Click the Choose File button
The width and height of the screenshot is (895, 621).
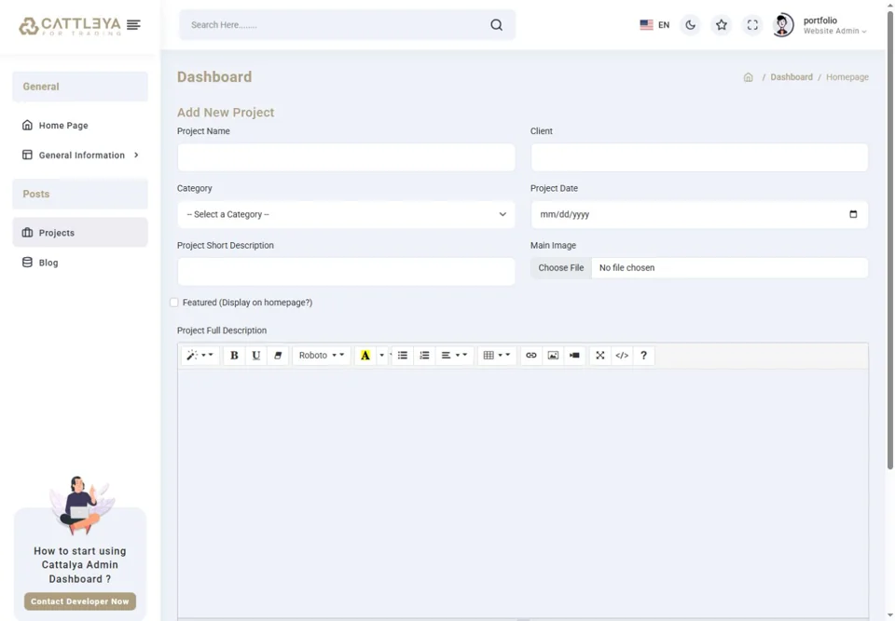pos(561,267)
